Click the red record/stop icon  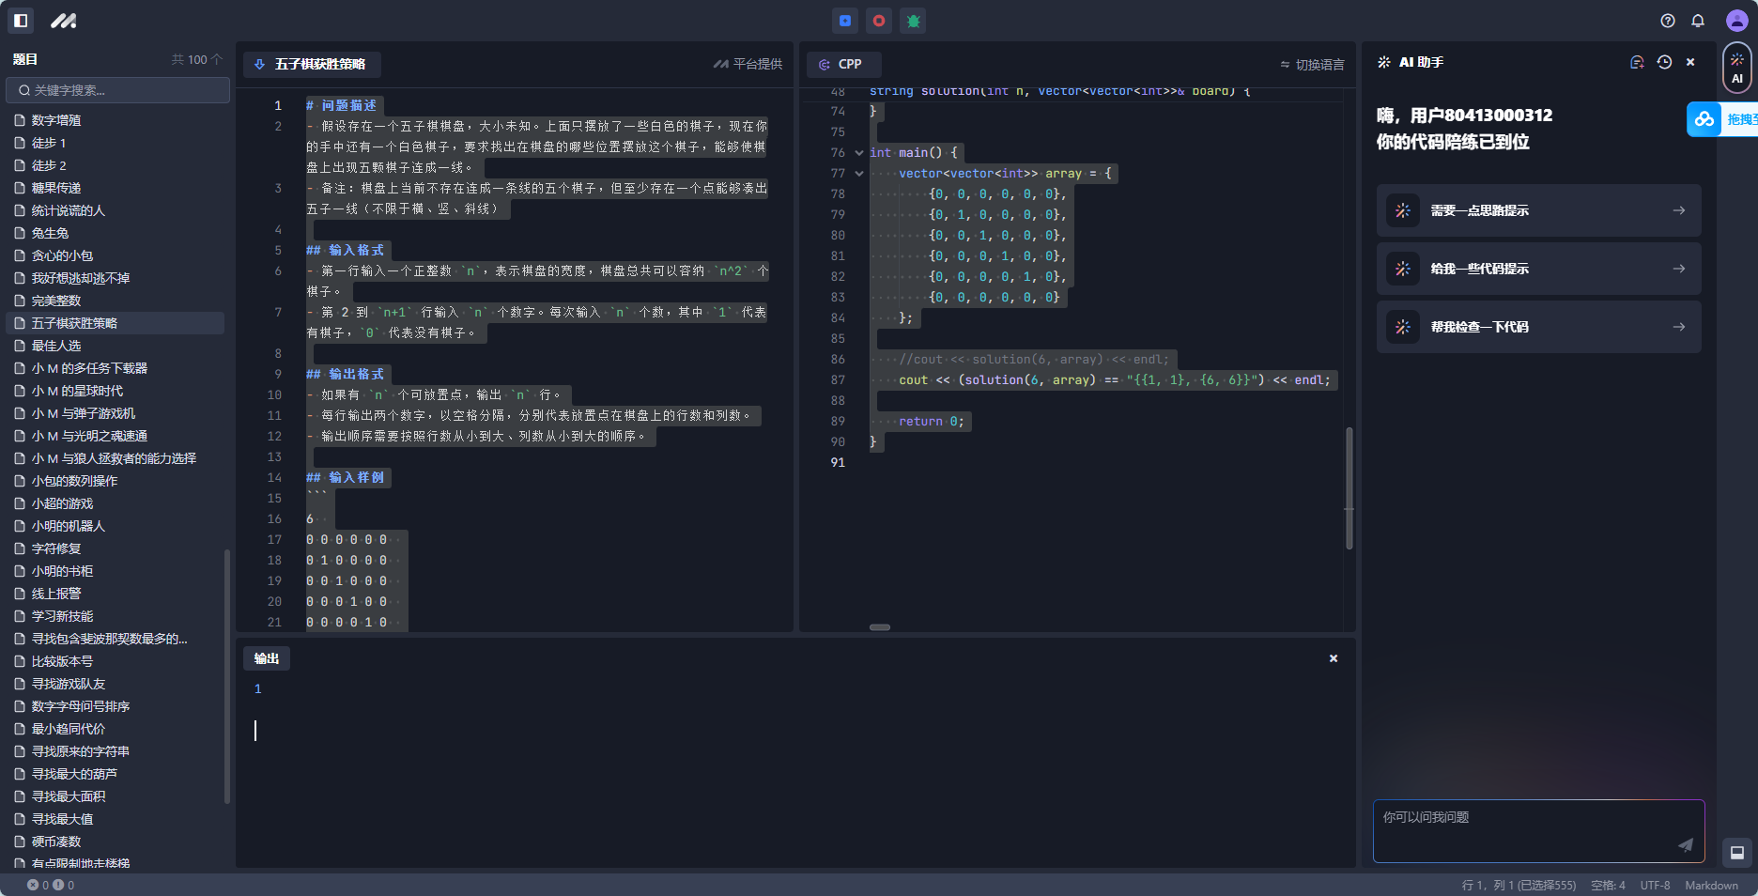(x=879, y=21)
